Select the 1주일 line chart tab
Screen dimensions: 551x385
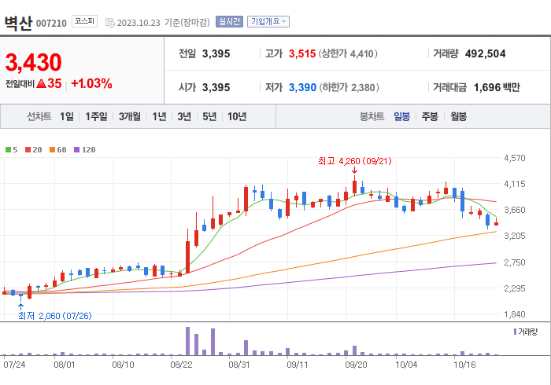pos(96,116)
